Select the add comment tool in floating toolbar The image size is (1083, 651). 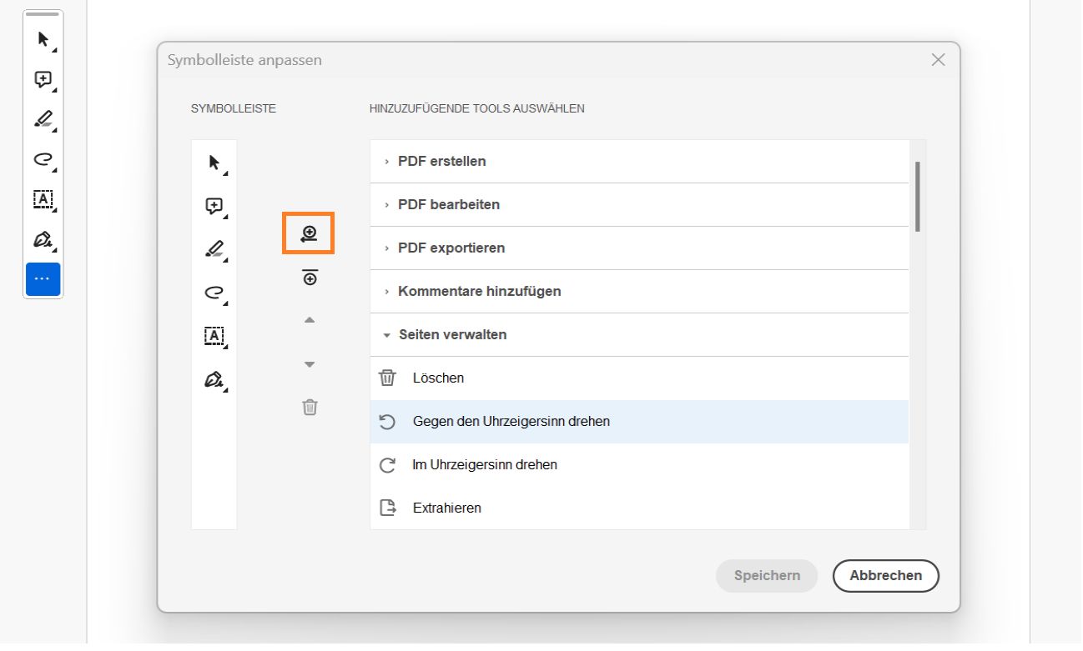tap(43, 79)
